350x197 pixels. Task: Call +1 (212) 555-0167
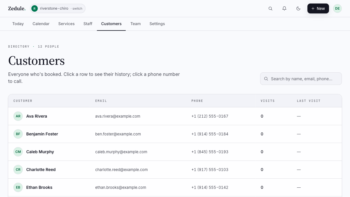(x=210, y=116)
